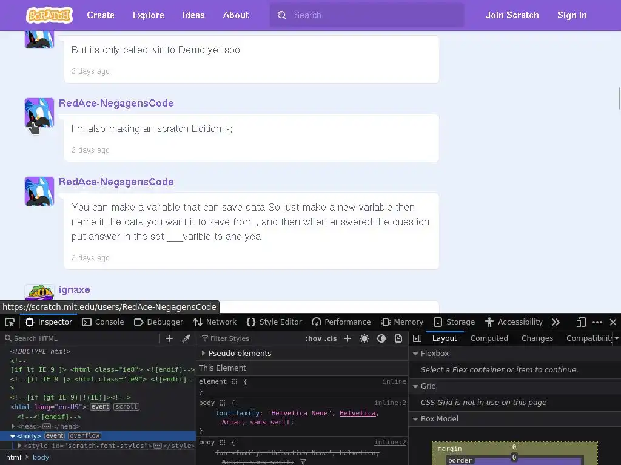Toggle dark color scheme simulation
621x465 pixels.
[381, 338]
